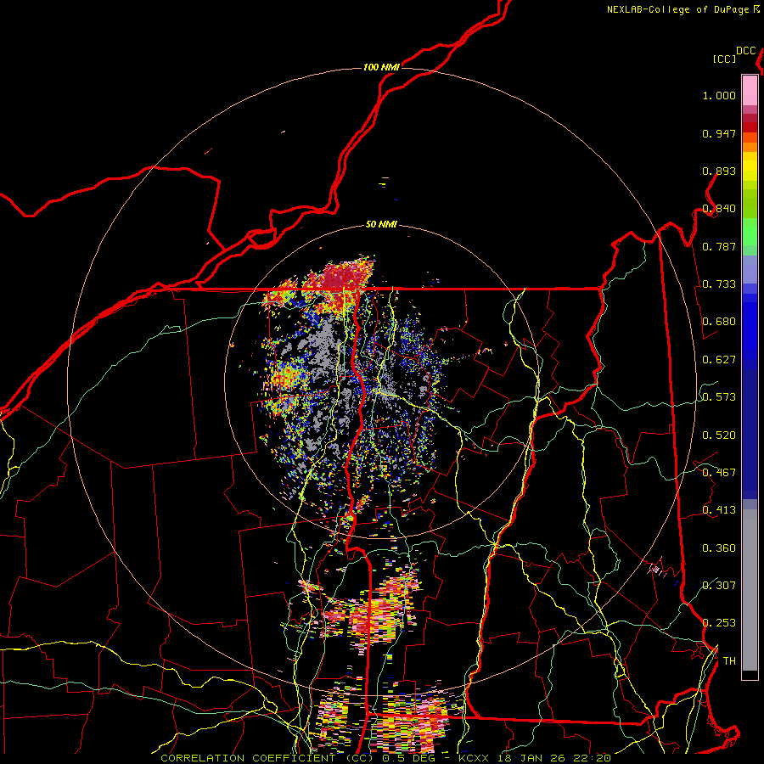The image size is (764, 764).
Task: Click the 0.947 scale value
Action: (x=719, y=133)
